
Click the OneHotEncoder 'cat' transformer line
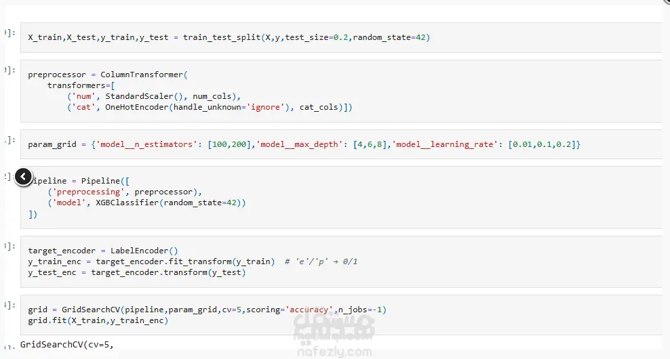[210, 107]
